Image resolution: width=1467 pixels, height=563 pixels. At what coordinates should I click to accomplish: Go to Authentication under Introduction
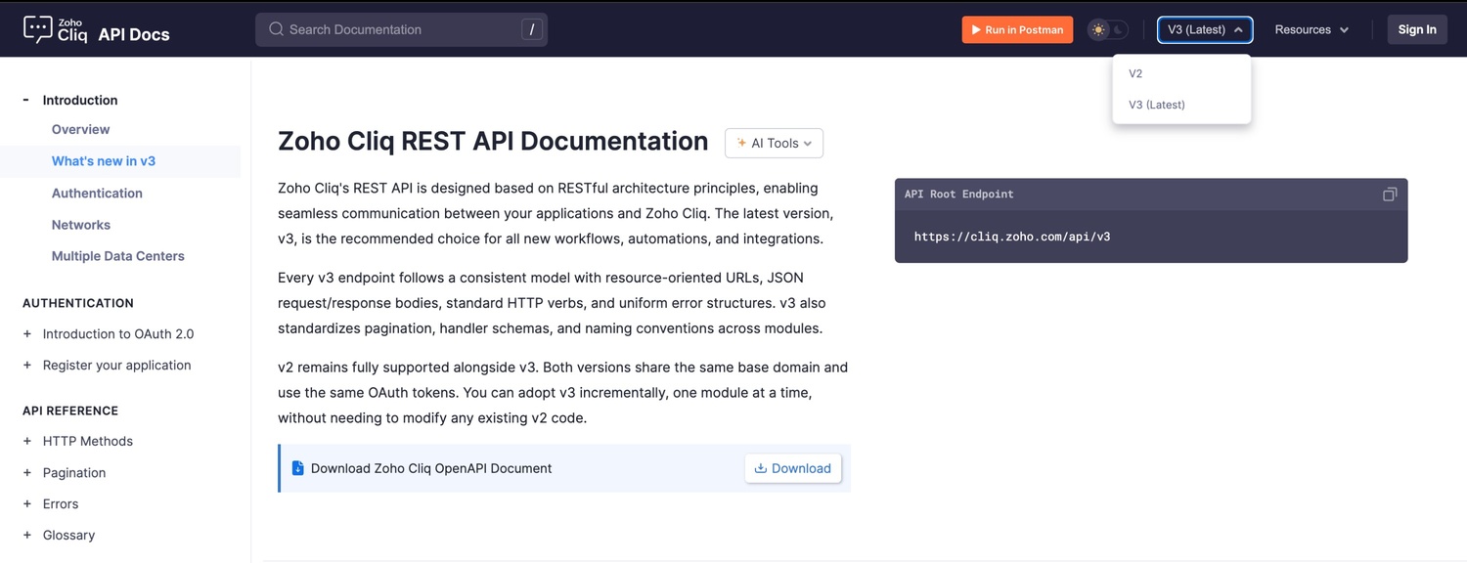pyautogui.click(x=97, y=194)
